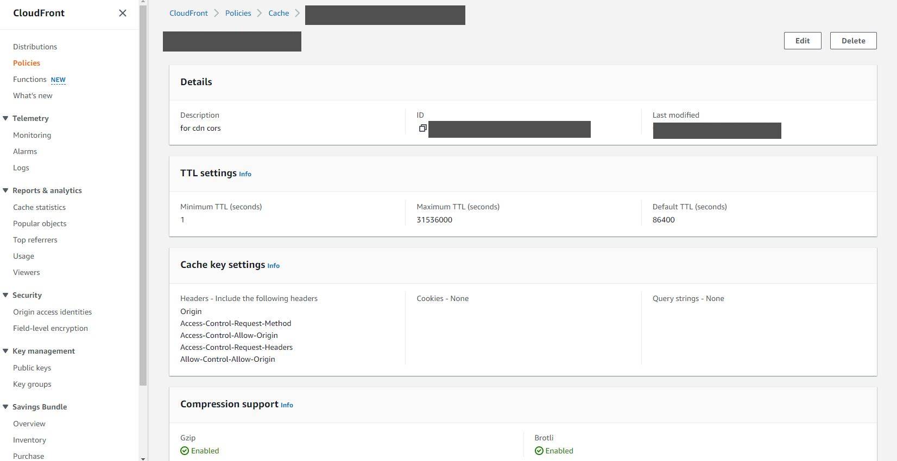Screen dimensions: 897x461
Task: Open Public keys page
Action: click(32, 368)
